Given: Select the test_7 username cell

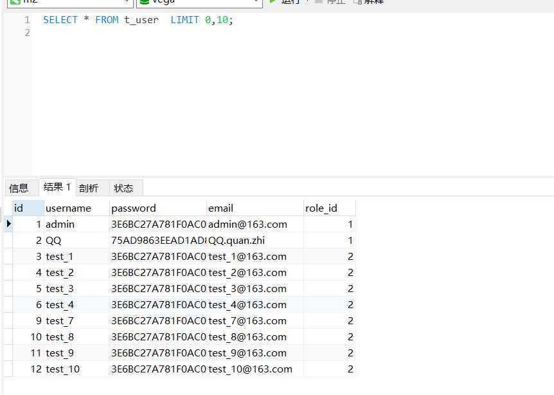Looking at the screenshot, I should pos(76,321).
